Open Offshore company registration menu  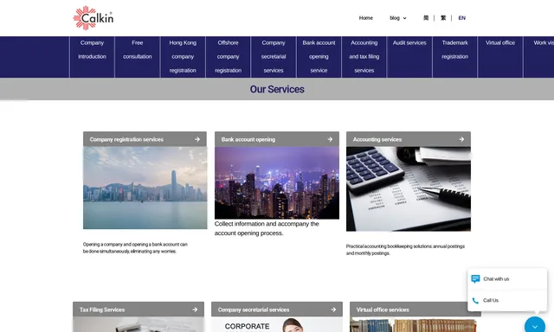pos(229,56)
